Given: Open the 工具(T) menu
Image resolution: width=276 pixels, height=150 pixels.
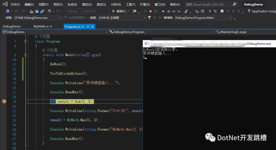Looking at the screenshot, I should point(130,4).
